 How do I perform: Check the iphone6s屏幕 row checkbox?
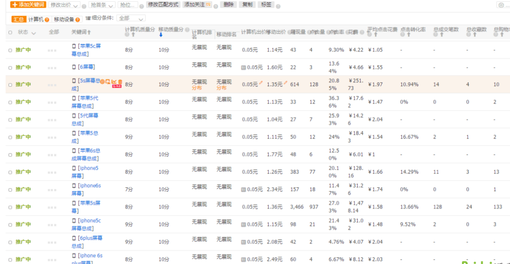tap(10, 190)
